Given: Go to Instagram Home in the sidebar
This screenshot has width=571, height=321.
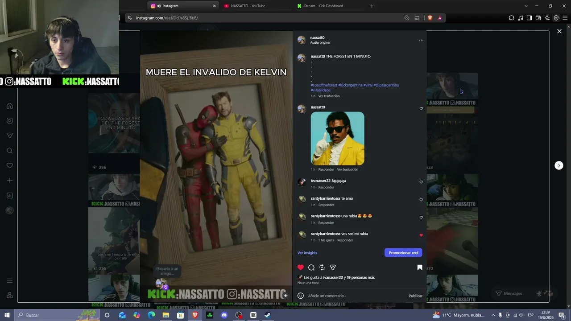Looking at the screenshot, I should (10, 106).
